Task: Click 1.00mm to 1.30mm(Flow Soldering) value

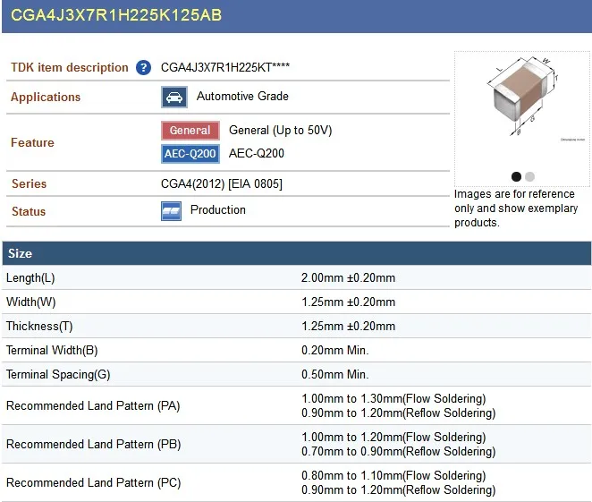Action: [x=393, y=399]
